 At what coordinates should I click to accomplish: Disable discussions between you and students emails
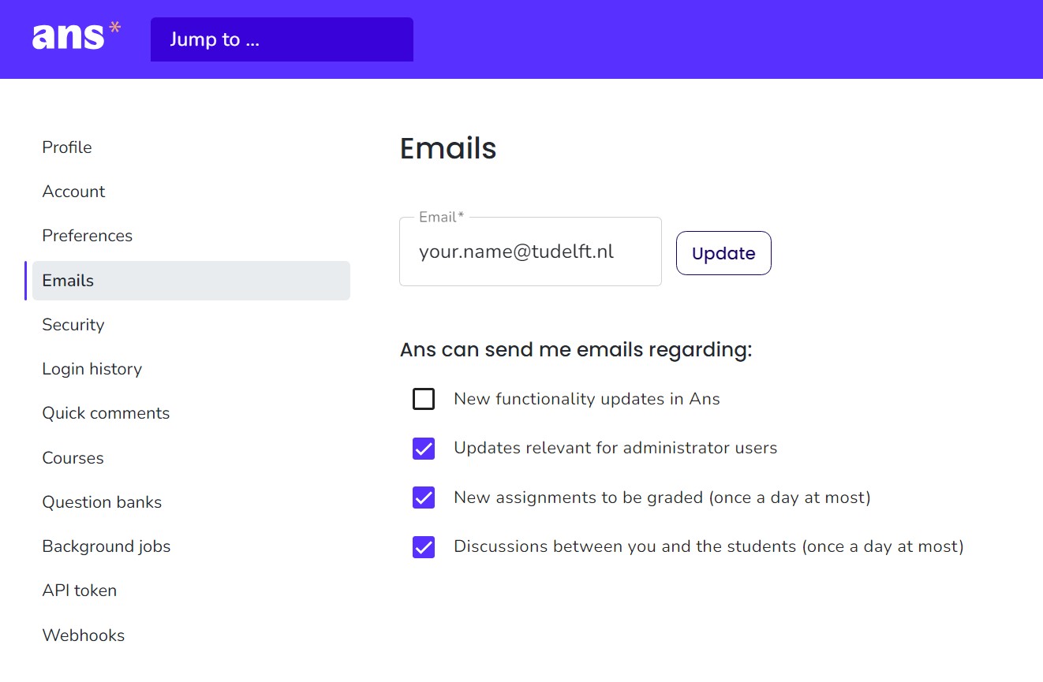click(424, 546)
